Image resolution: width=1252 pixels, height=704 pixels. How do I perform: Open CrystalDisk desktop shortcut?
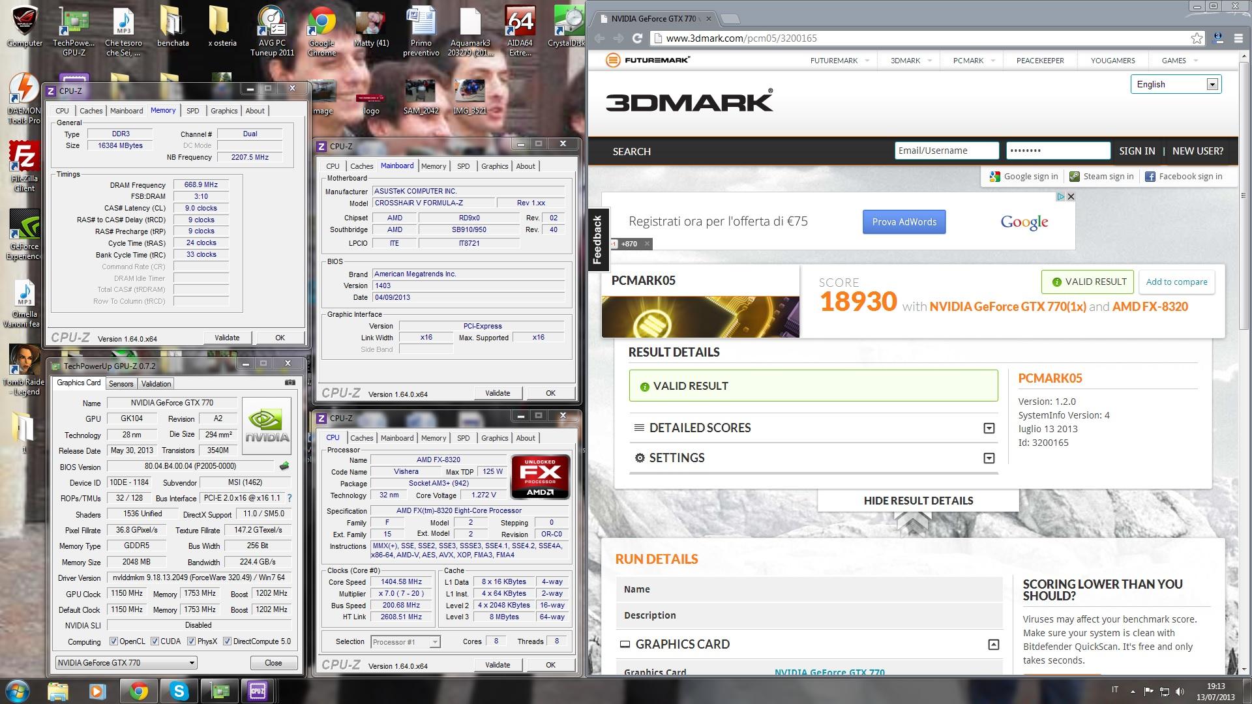click(x=567, y=27)
